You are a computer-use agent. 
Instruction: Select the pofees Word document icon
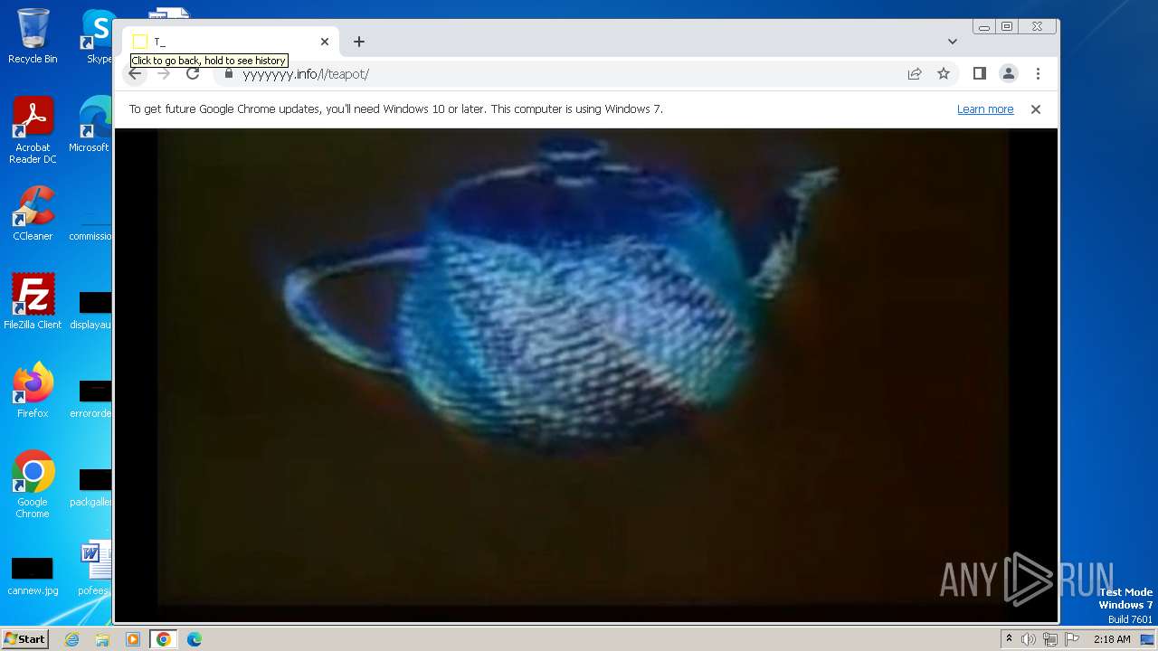pyautogui.click(x=94, y=568)
